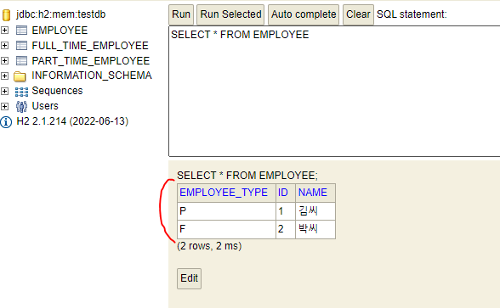Click the H2 version info icon

point(6,122)
